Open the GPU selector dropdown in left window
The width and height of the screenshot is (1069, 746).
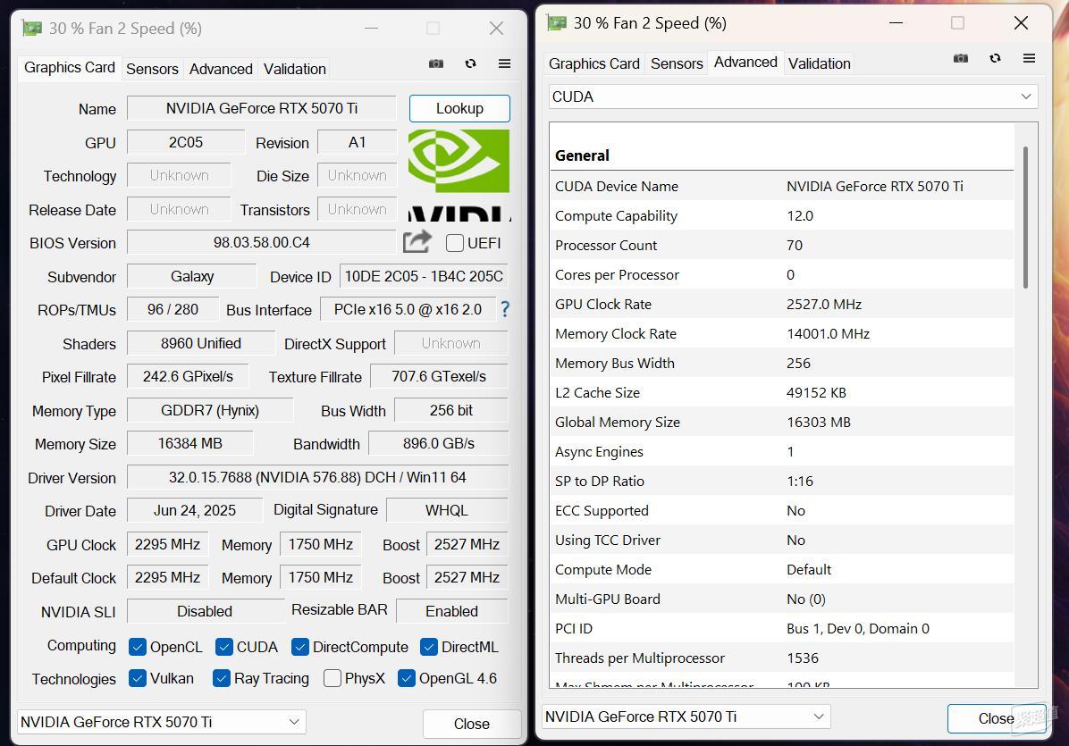162,722
